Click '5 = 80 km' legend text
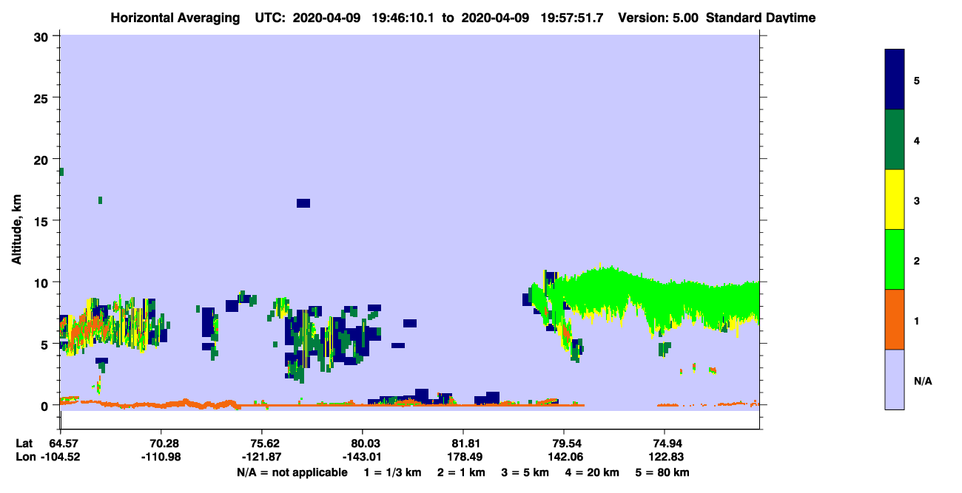This screenshot has height=493, width=962. click(x=662, y=472)
